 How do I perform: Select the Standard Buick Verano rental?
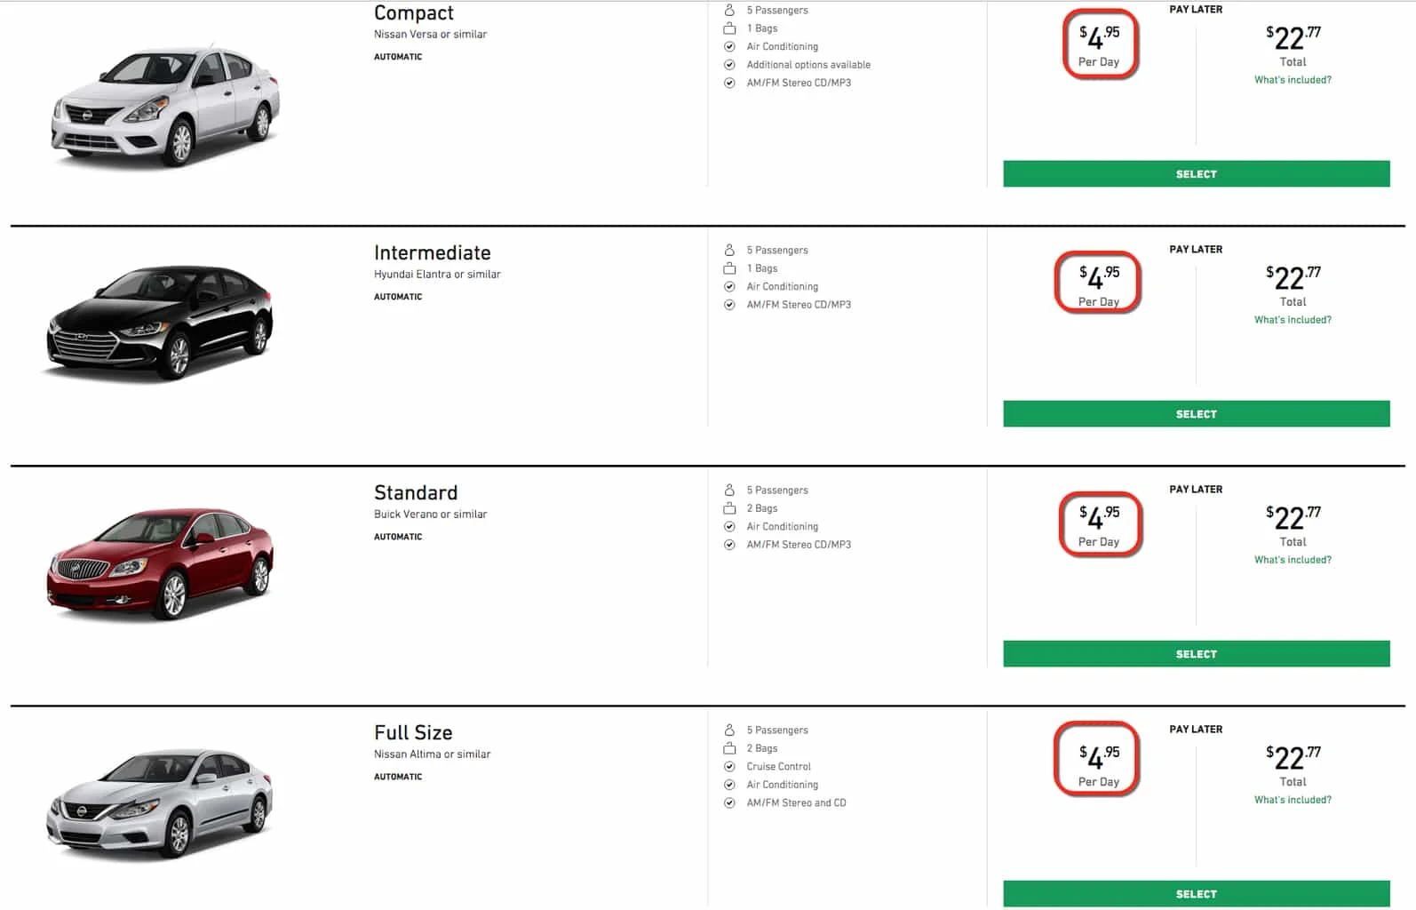[1196, 653]
